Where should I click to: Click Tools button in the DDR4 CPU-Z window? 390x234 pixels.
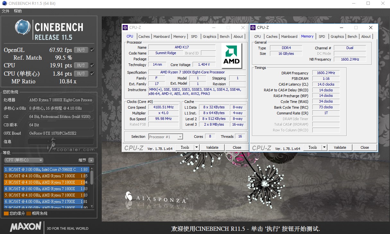click(313, 147)
